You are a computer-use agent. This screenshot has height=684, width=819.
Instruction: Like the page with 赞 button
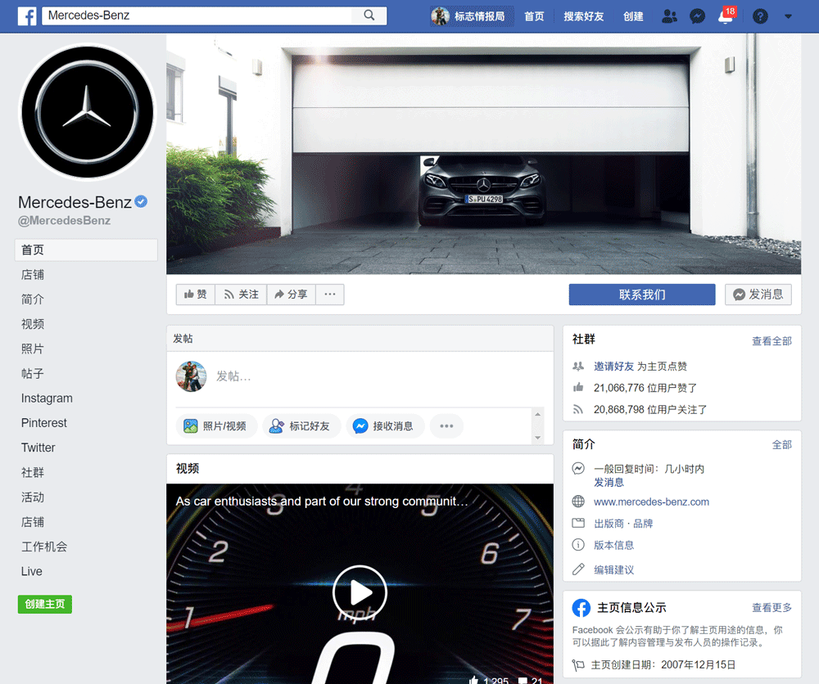196,295
